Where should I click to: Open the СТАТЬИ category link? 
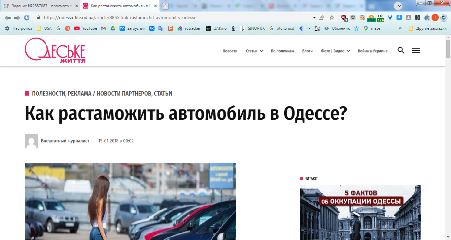163,94
